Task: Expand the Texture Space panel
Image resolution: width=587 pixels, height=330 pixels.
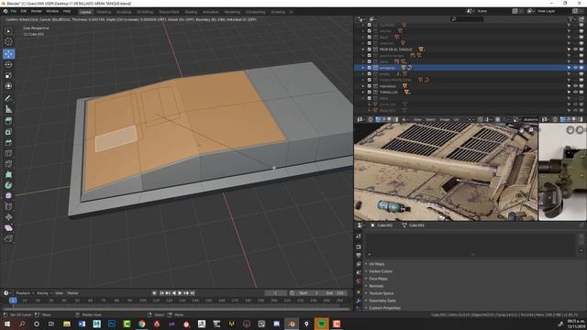Action: point(382,293)
